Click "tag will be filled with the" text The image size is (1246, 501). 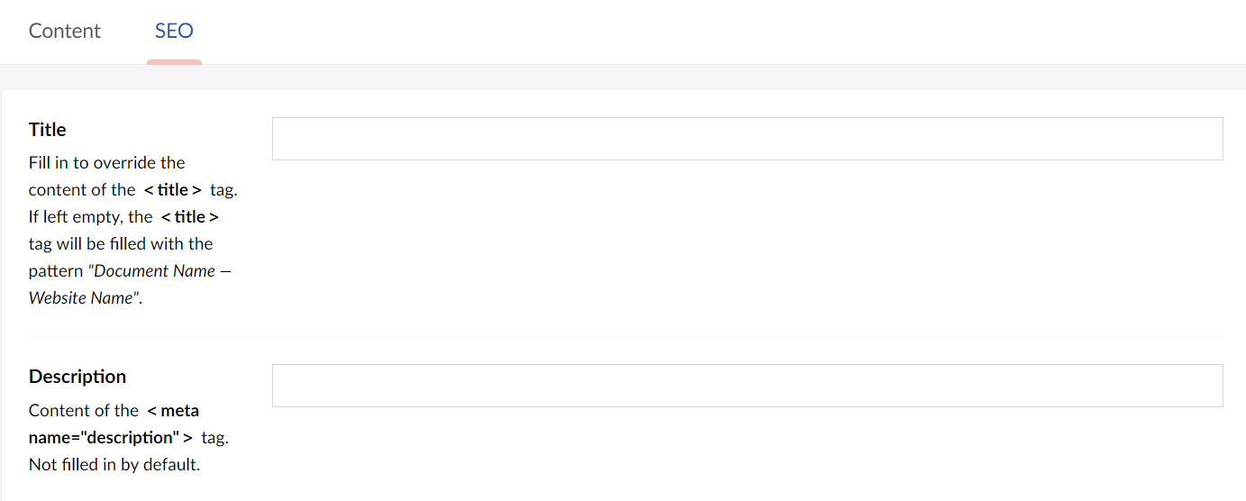[x=121, y=244]
